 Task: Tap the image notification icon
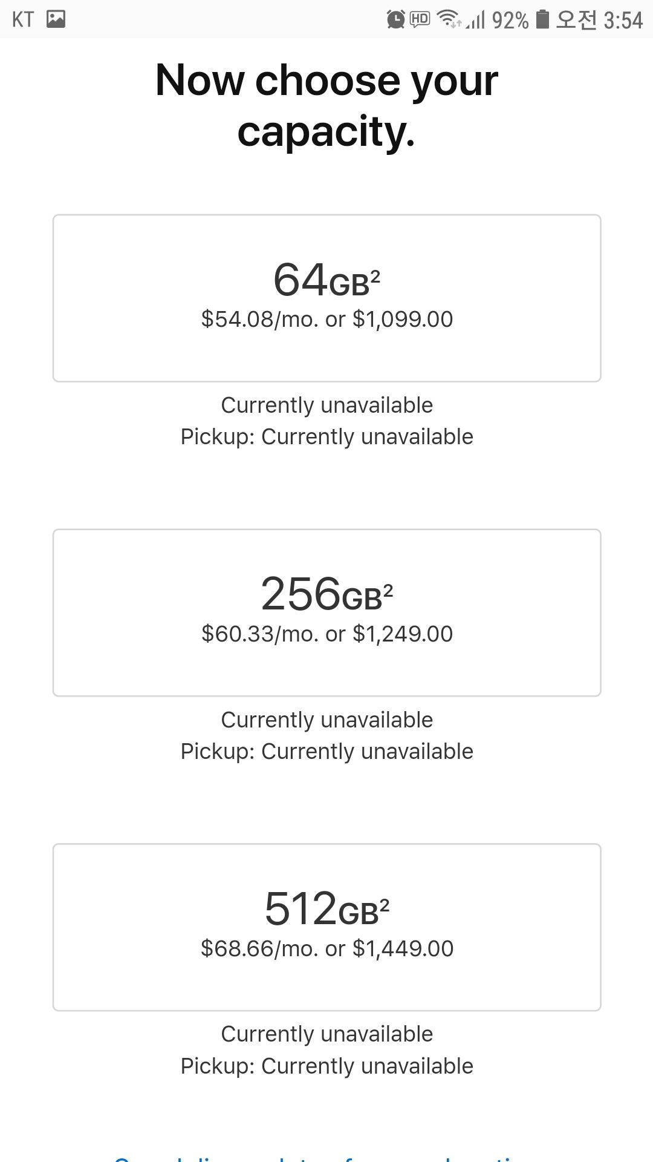[56, 19]
